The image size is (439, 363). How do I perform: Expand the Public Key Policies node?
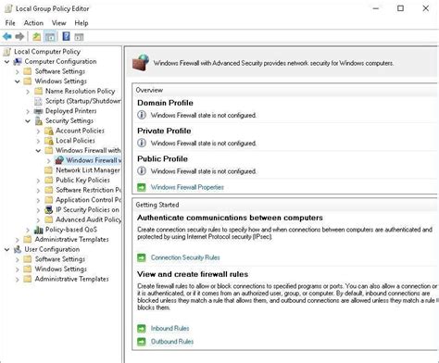pos(38,181)
